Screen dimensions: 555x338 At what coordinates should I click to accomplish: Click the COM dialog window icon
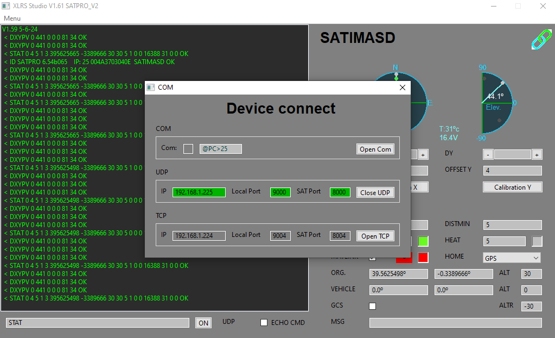pos(151,87)
